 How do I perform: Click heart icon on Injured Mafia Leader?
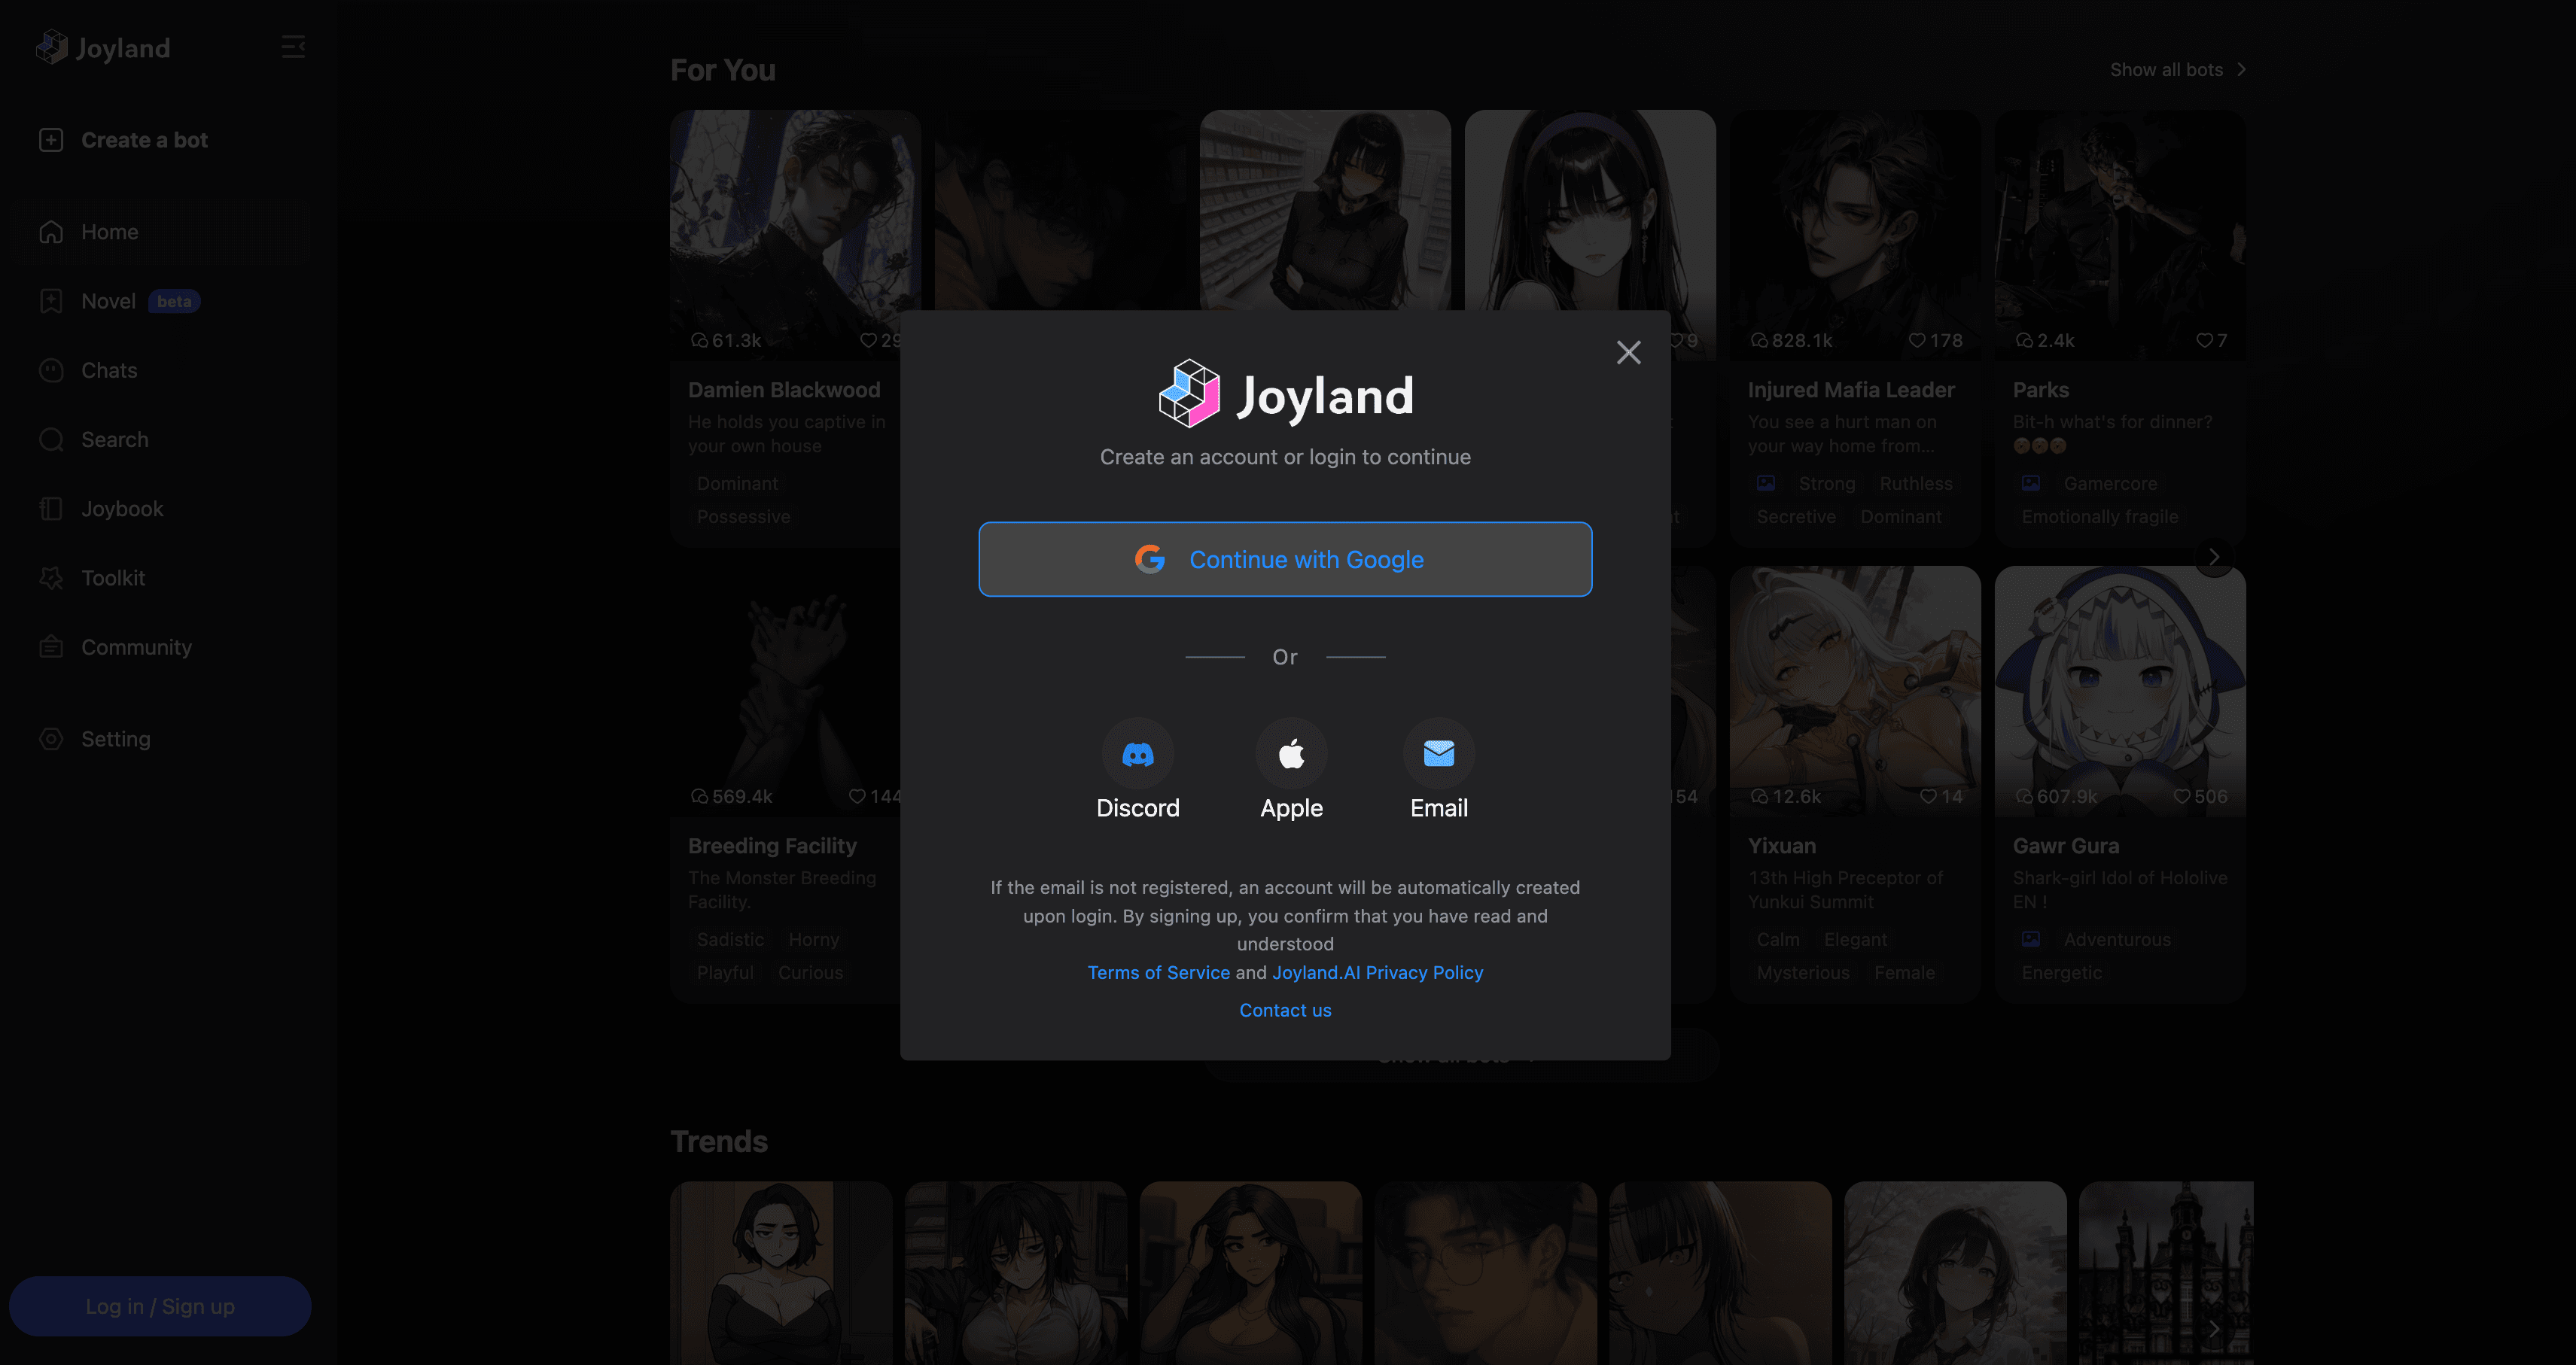[1916, 341]
